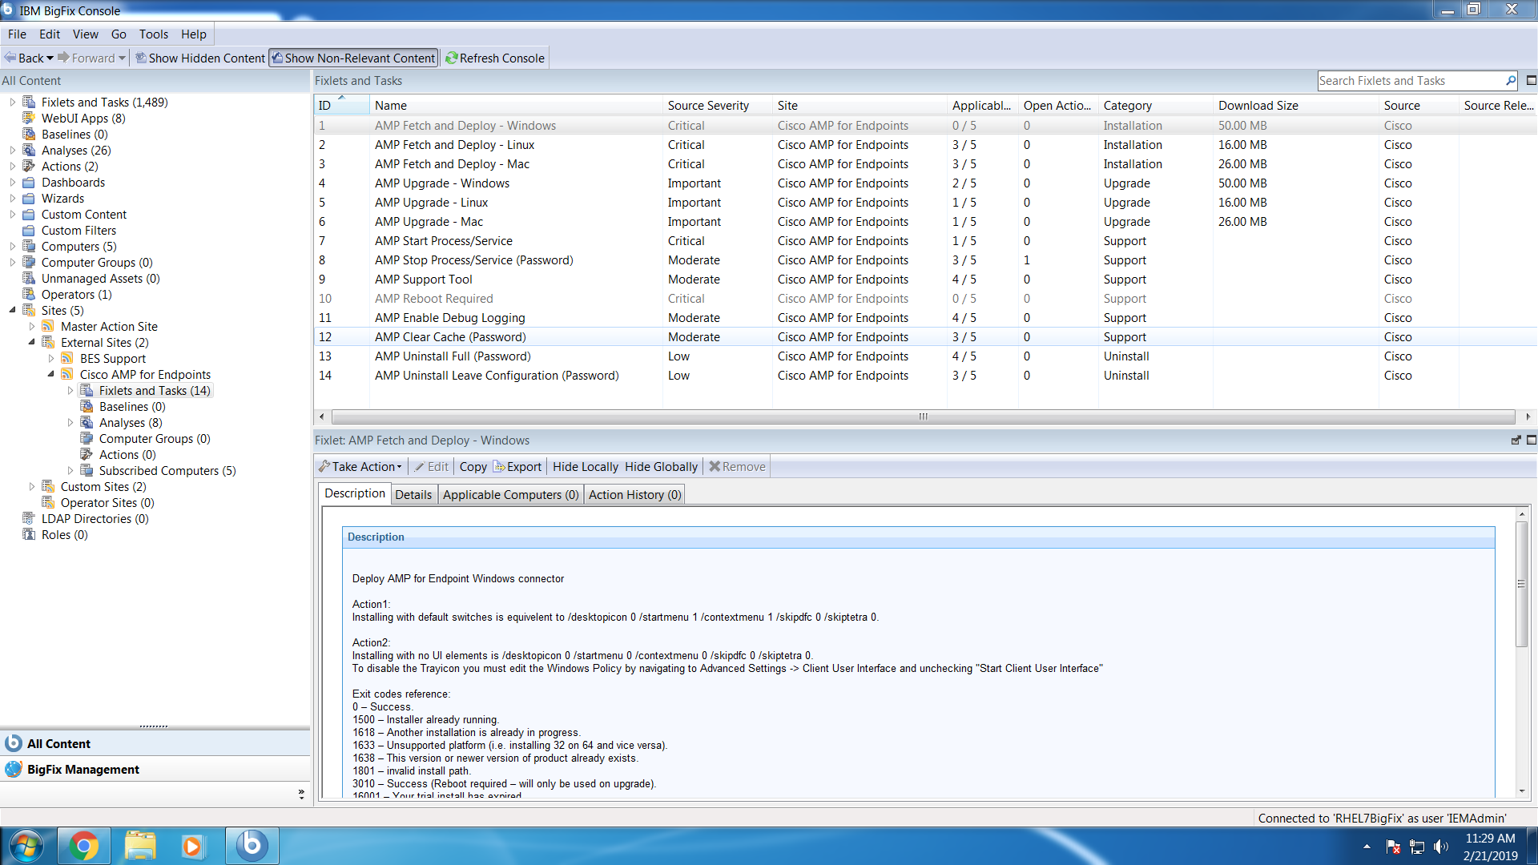Select the Take Action tool icon

click(325, 466)
